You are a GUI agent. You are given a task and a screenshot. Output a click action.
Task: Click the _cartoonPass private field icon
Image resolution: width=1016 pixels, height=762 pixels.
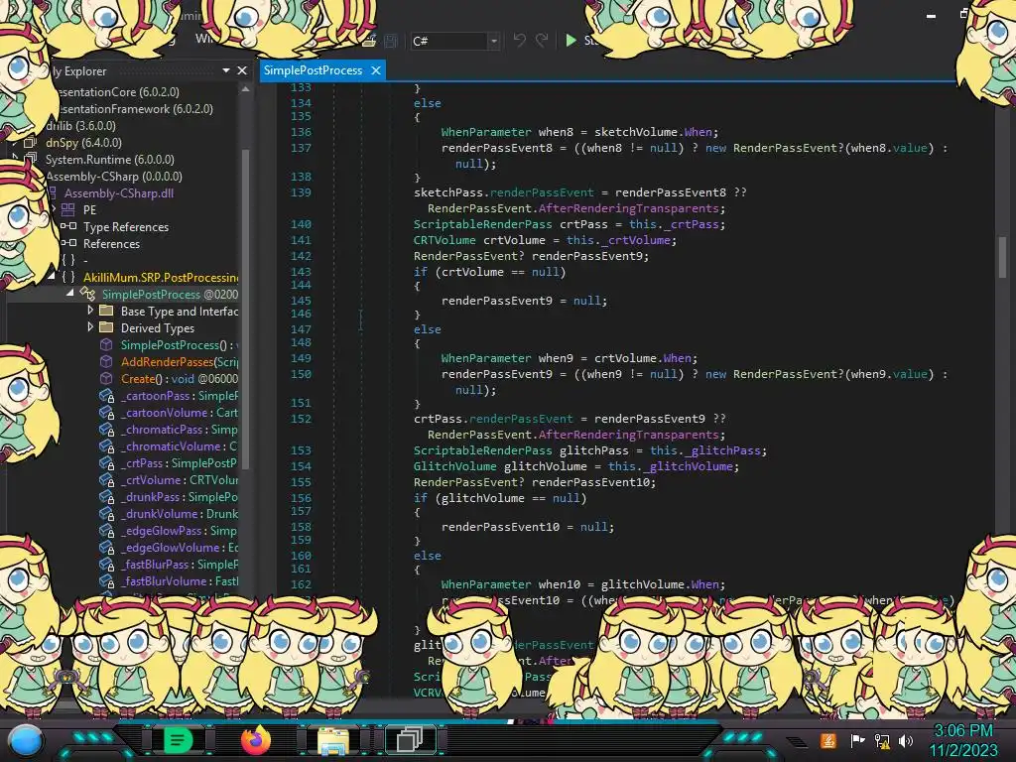[x=106, y=395]
